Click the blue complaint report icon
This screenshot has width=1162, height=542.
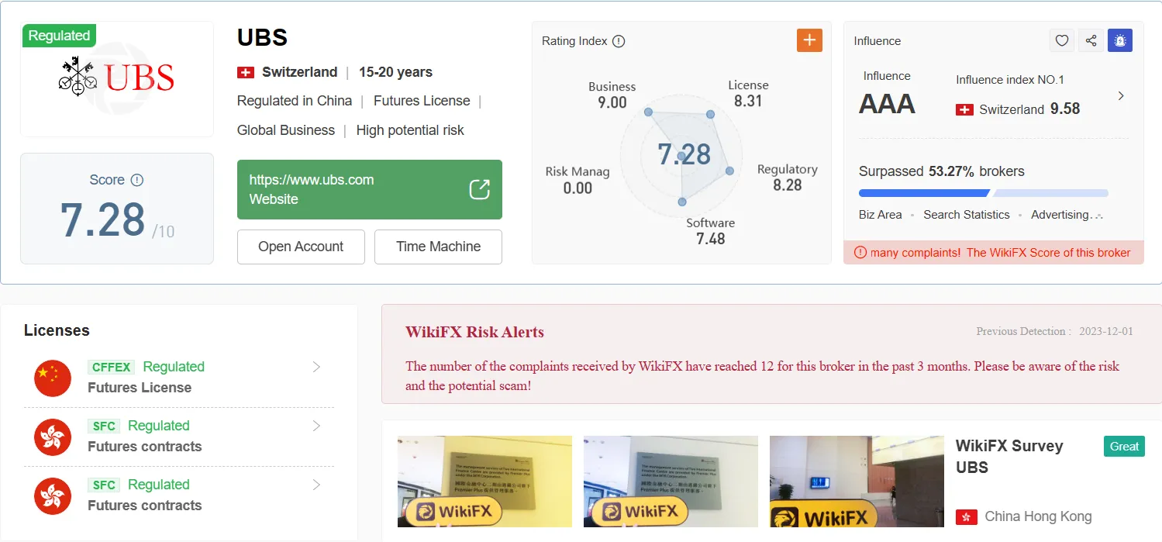[1120, 40]
